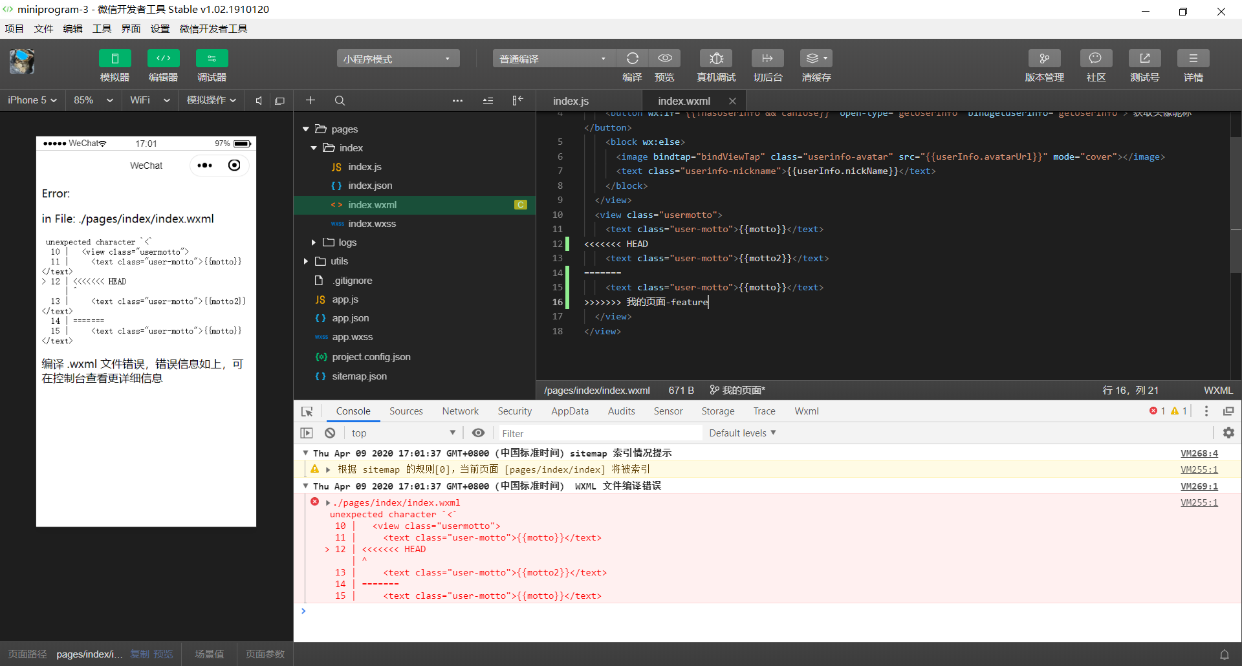Click the 复制 page path link
The height and width of the screenshot is (666, 1242).
(140, 654)
